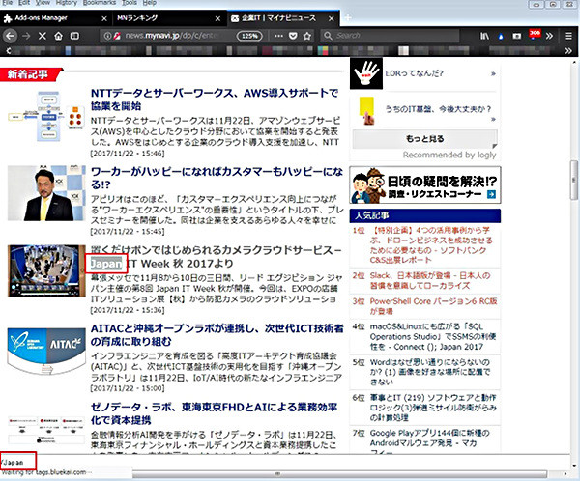The width and height of the screenshot is (580, 481).
Task: Click the NTT data diagram thumbnail
Action: pyautogui.click(x=46, y=116)
